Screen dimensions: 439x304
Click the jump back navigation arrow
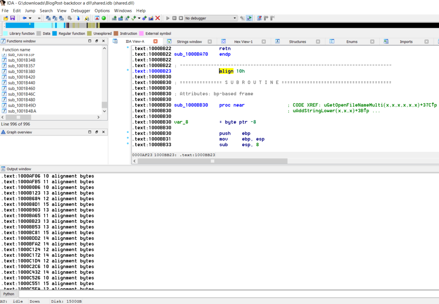24,18
